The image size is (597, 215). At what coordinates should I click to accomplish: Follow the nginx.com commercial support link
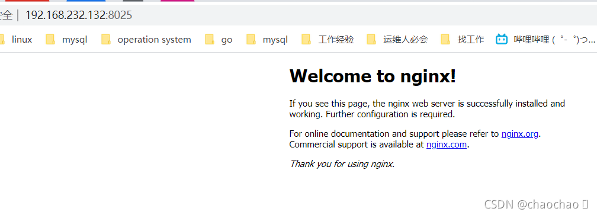pos(446,145)
